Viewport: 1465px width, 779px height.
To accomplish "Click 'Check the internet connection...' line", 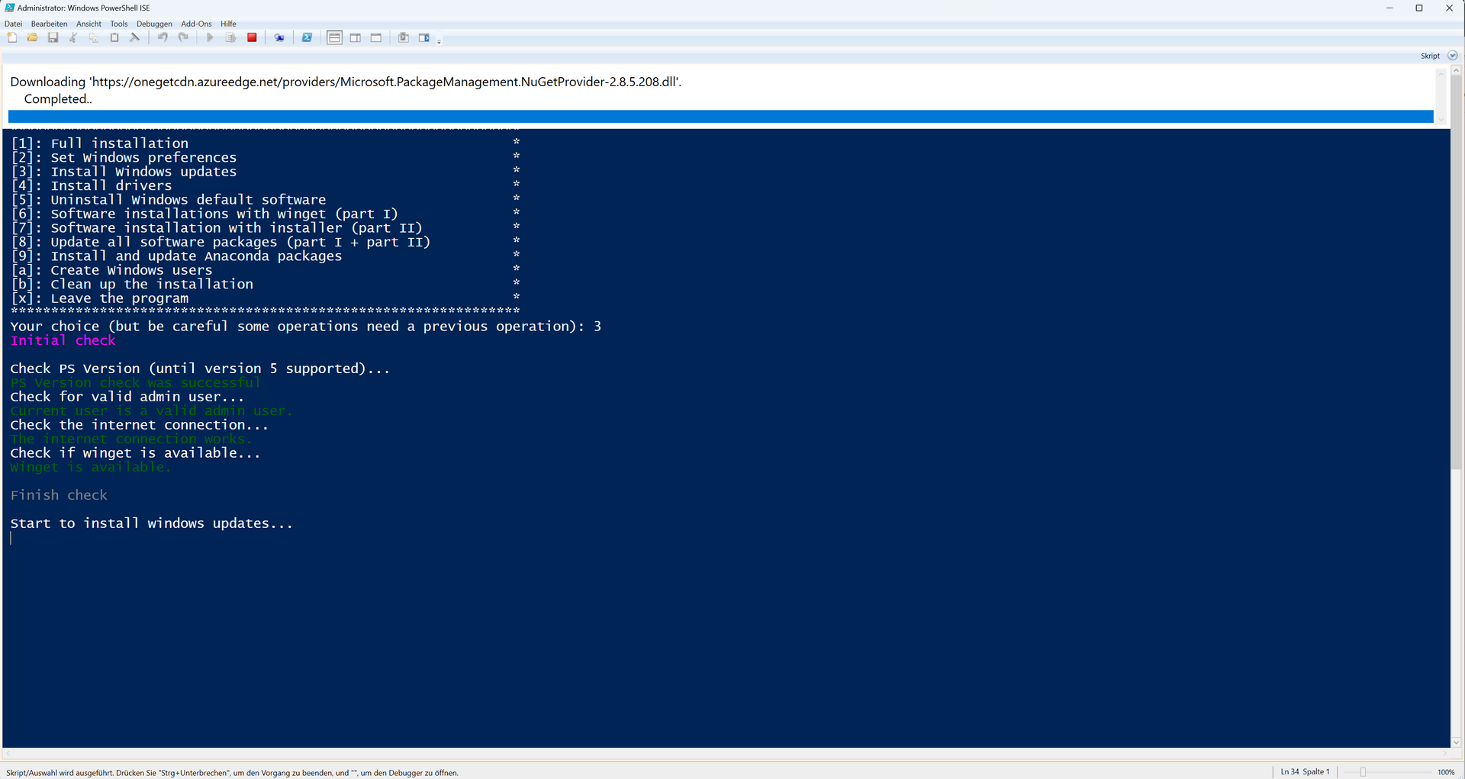I will 140,426.
